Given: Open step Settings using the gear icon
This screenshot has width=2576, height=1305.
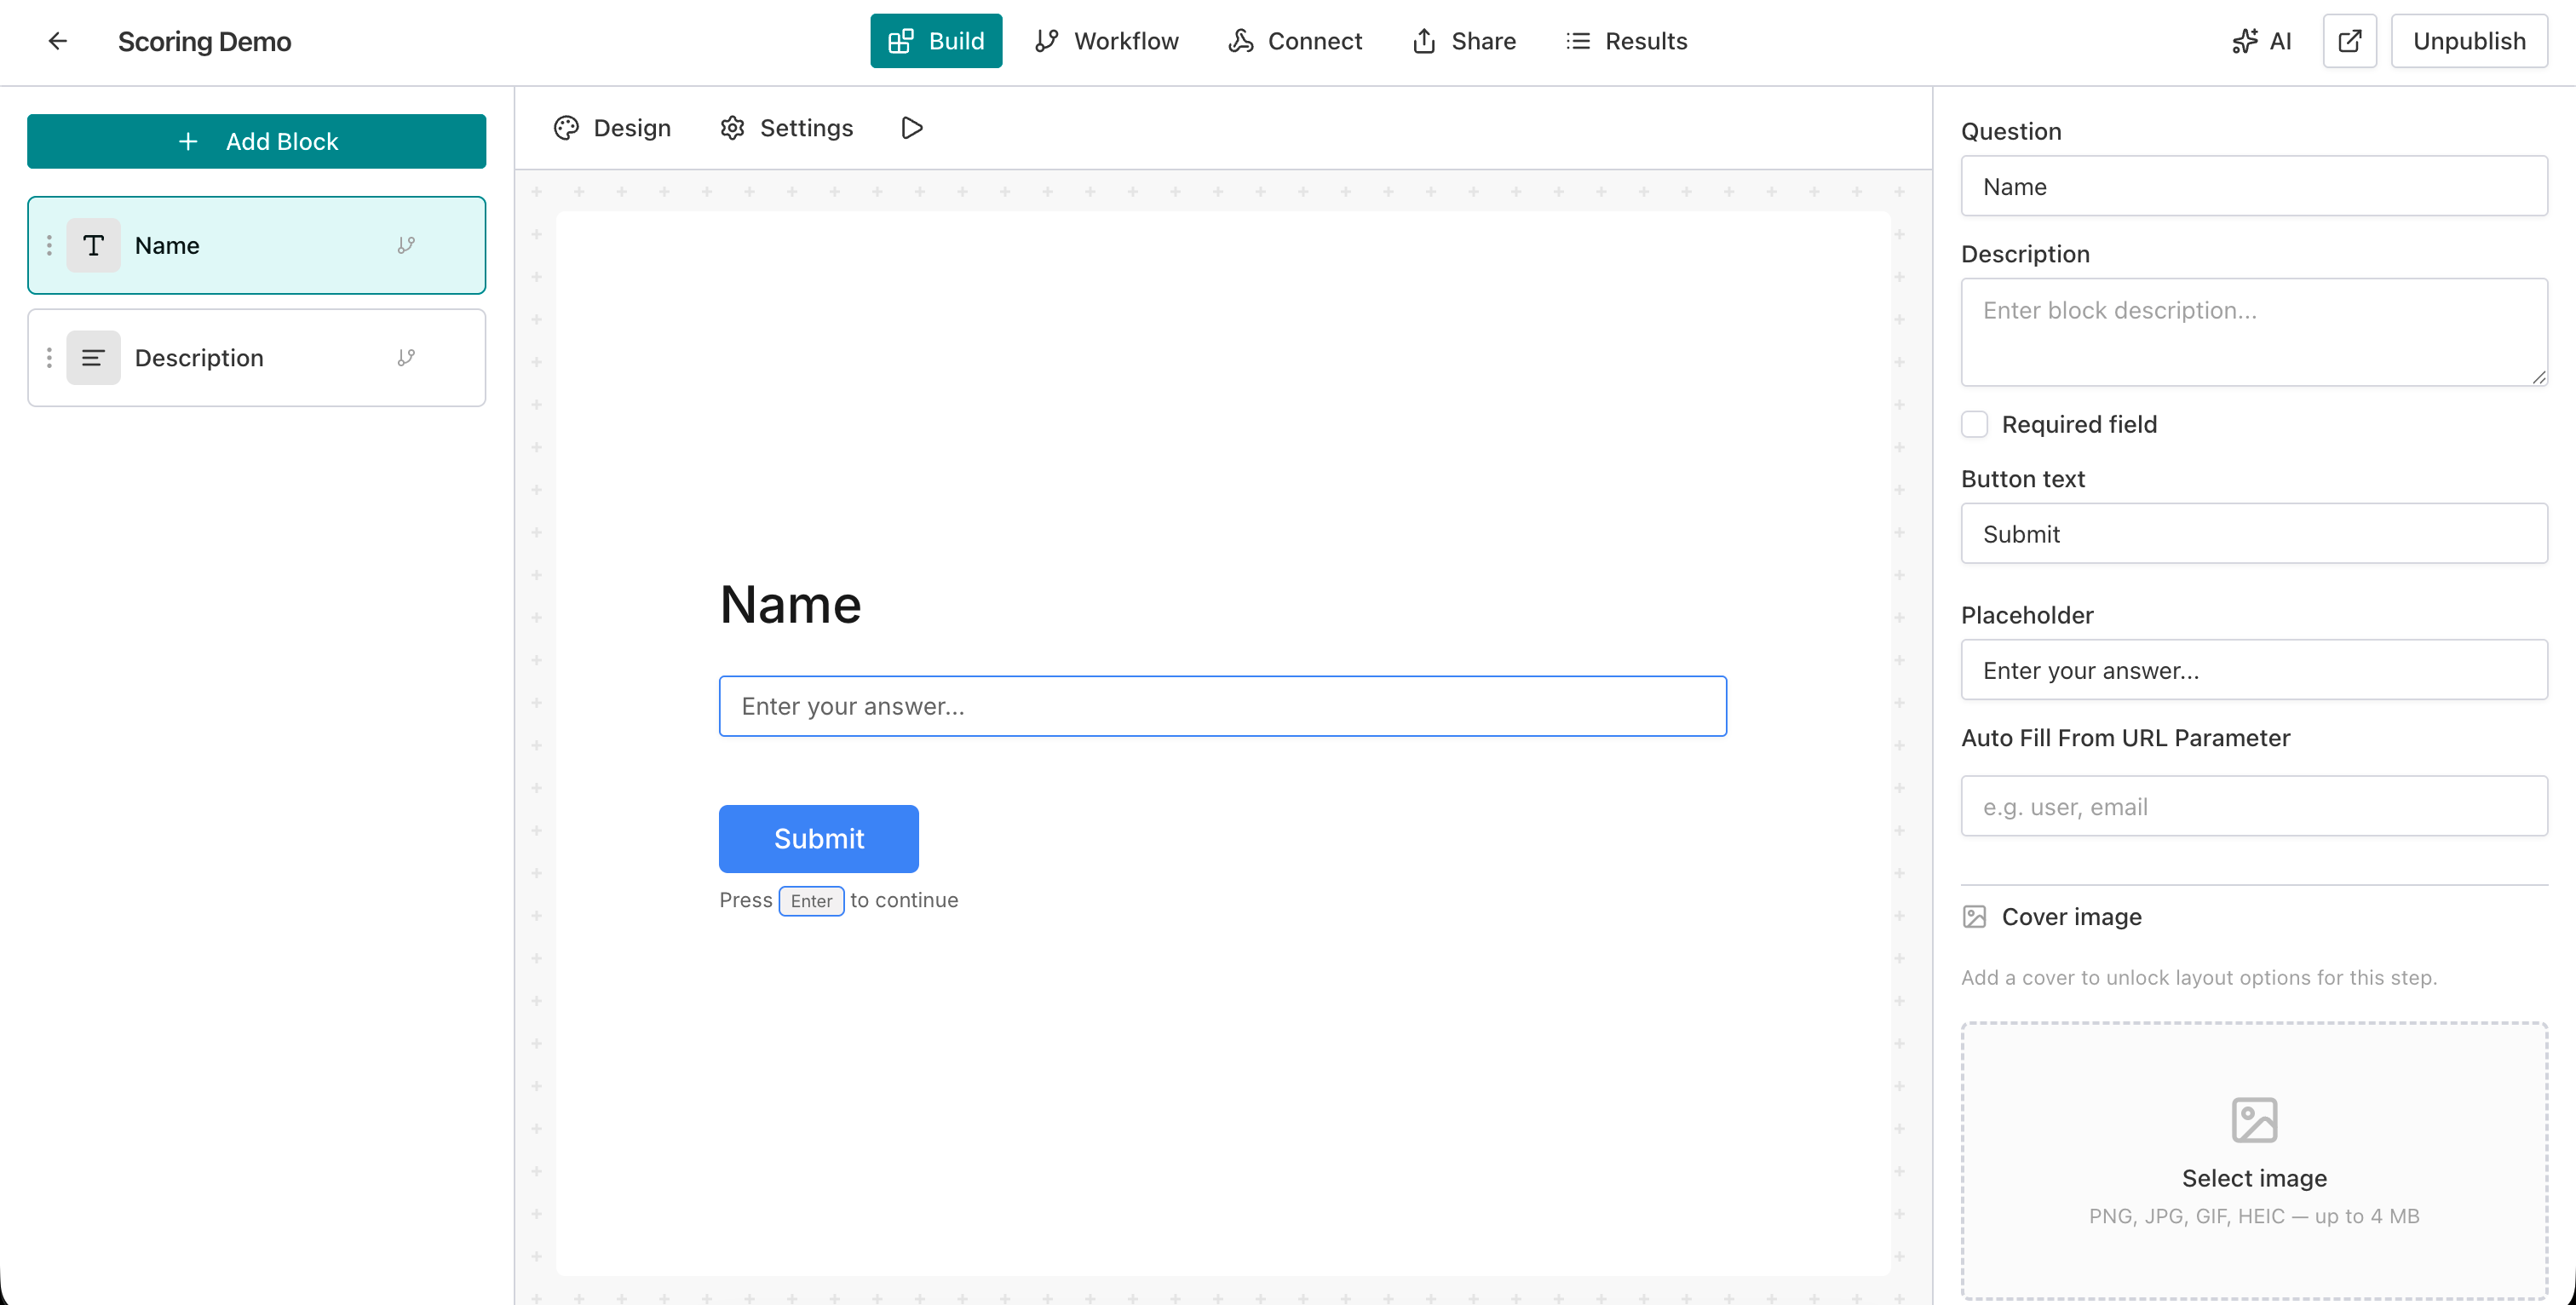Looking at the screenshot, I should pyautogui.click(x=732, y=128).
